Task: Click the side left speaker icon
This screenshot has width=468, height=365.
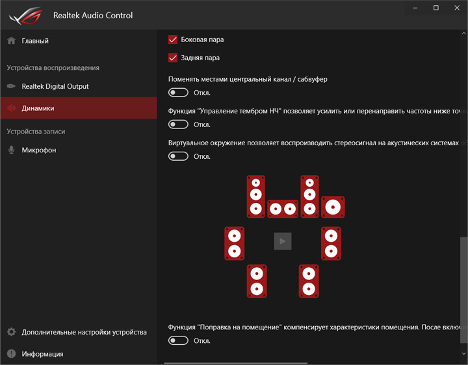Action: point(234,243)
